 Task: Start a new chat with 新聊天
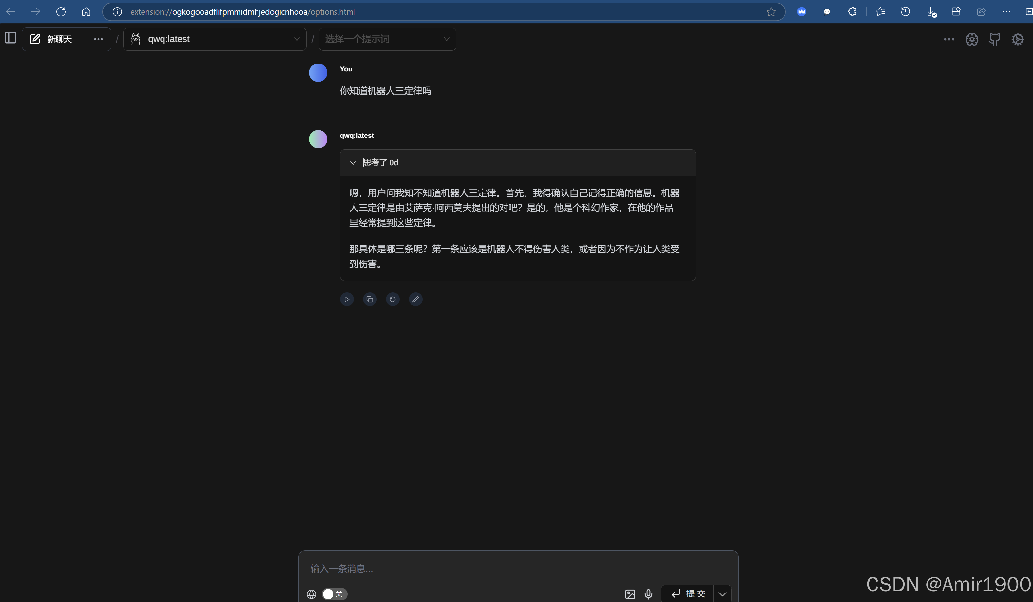(52, 39)
